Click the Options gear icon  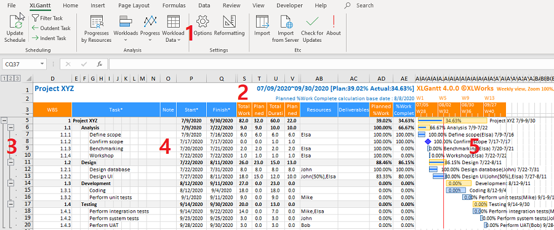[x=203, y=22]
